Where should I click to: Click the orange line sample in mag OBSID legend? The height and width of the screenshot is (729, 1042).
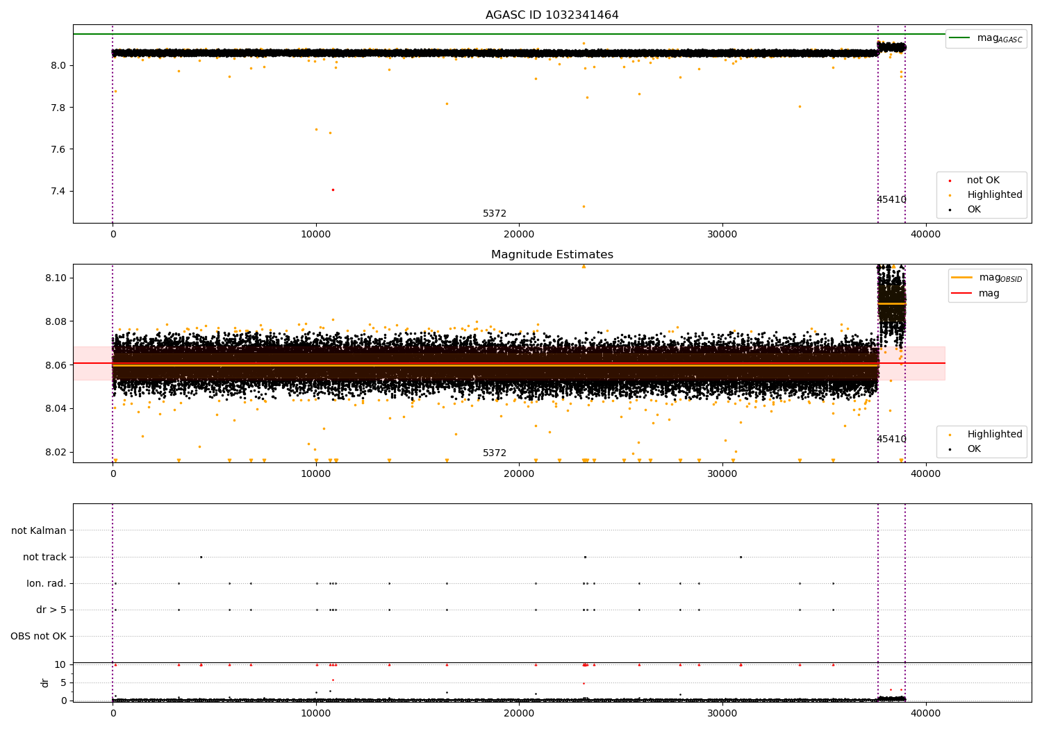[962, 278]
